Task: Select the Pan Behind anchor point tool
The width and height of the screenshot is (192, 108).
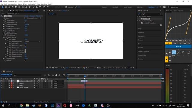Action: 19,7
